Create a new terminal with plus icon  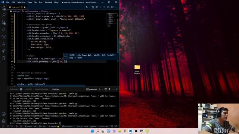click(x=100, y=89)
